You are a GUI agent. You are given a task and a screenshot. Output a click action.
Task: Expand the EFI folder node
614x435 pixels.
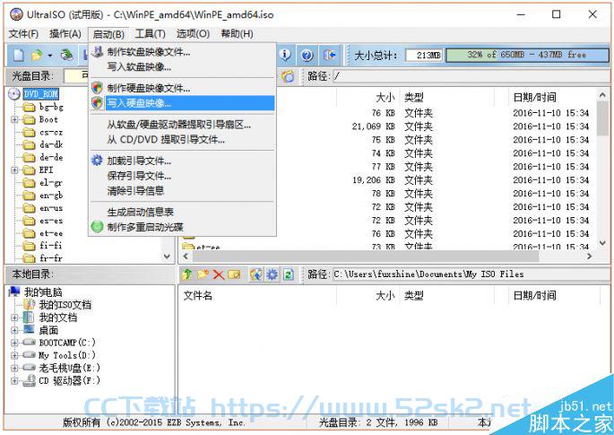(14, 170)
